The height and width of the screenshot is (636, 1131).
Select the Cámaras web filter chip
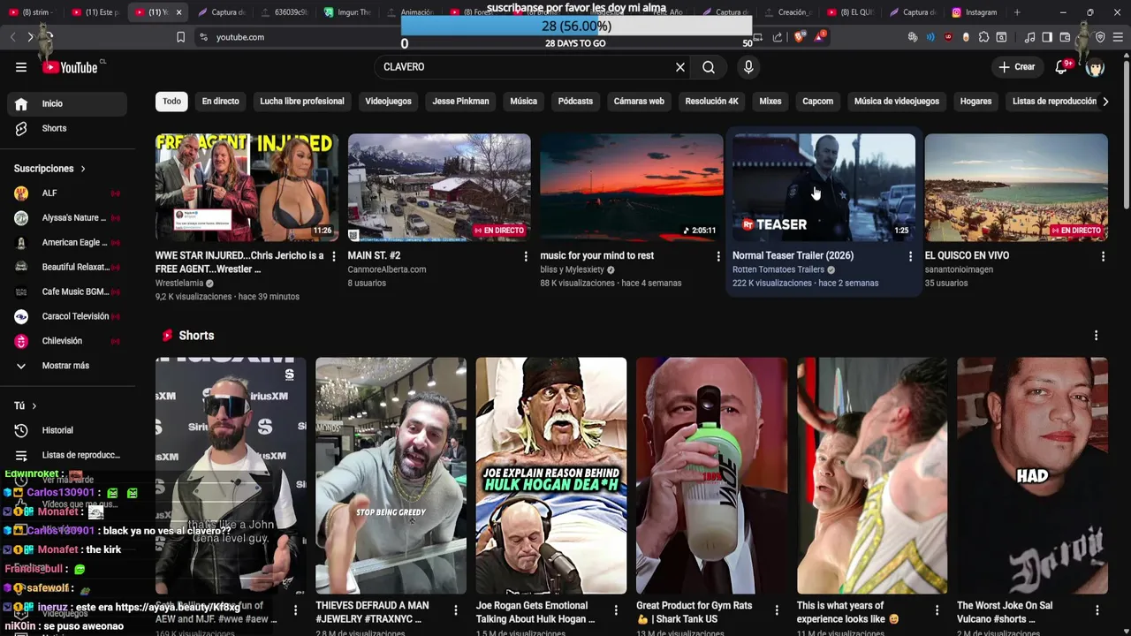click(x=639, y=102)
